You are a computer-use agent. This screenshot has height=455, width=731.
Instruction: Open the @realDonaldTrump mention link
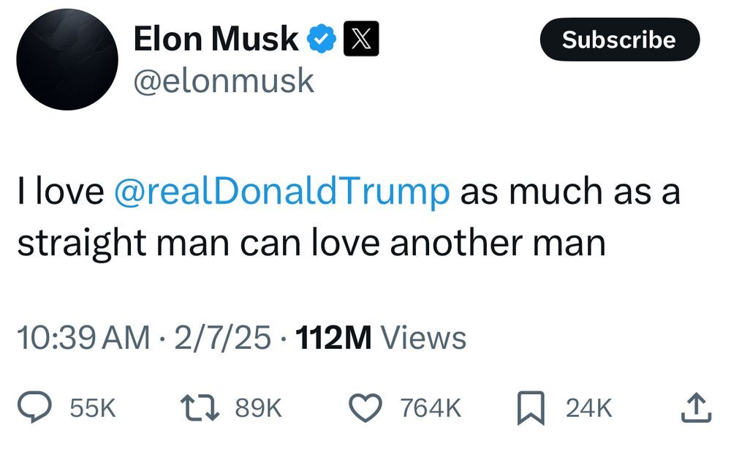point(281,192)
